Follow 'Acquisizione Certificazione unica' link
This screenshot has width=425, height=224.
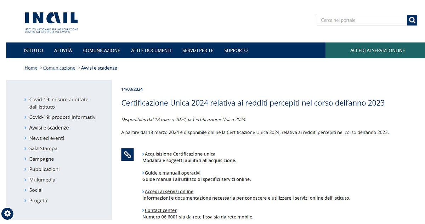click(x=180, y=154)
